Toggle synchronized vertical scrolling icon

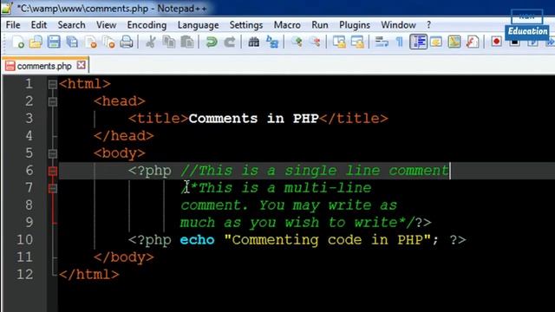click(x=339, y=42)
